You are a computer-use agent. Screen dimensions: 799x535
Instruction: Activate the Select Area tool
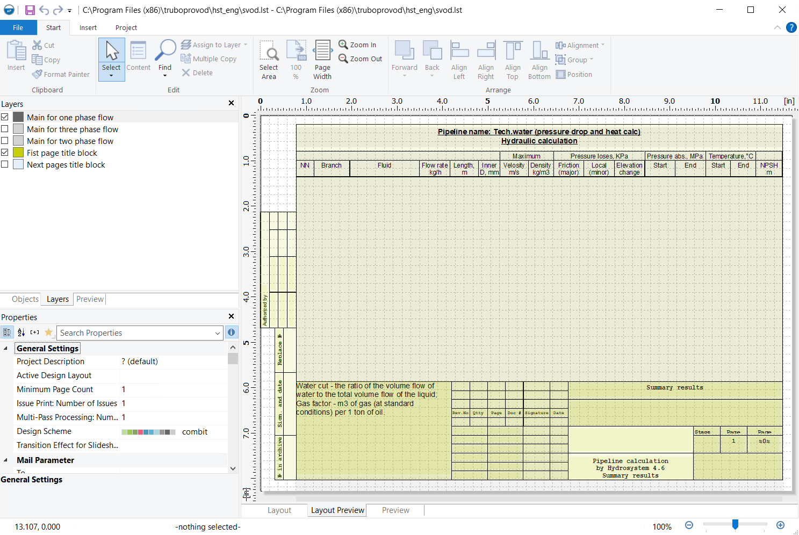click(269, 50)
